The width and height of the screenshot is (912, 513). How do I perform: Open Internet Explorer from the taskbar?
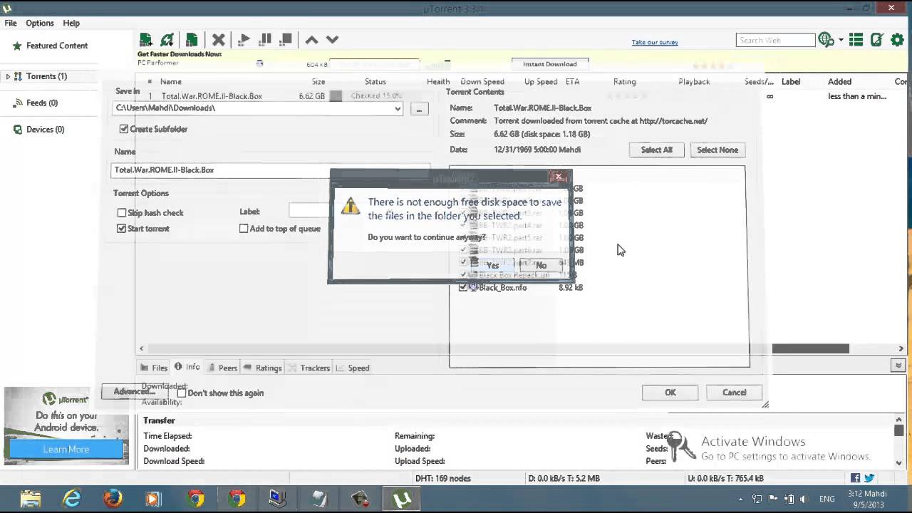72,499
